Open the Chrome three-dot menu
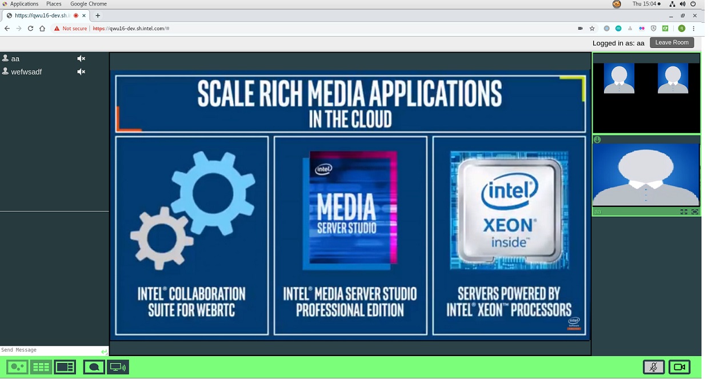Viewport: 712px width, 379px height. pos(694,28)
